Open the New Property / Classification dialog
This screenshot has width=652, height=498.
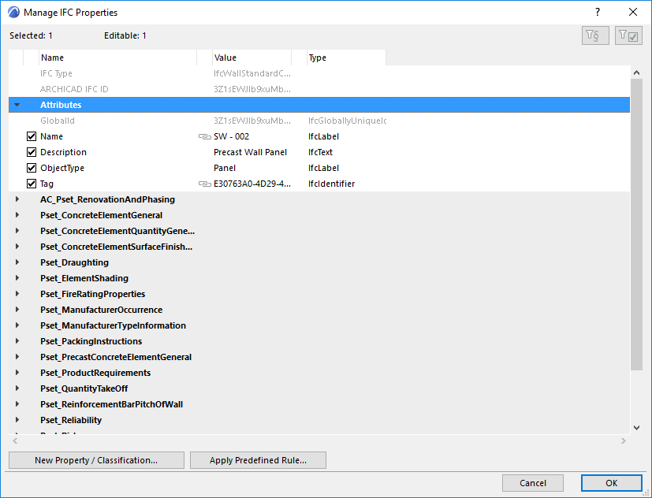(96, 460)
